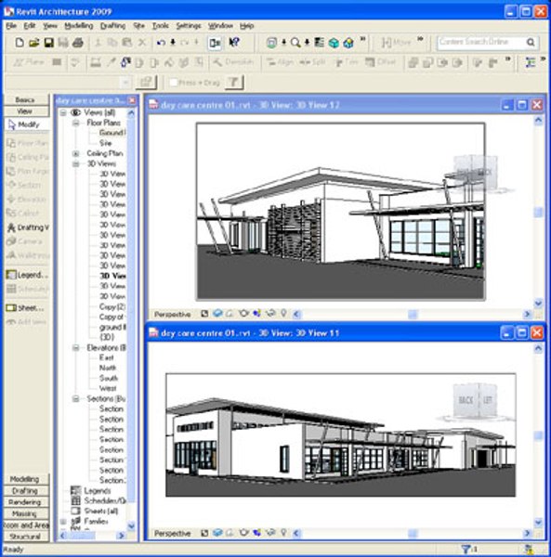Click the scroll down arrow in Project Browser
This screenshot has height=557, width=551.
click(131, 525)
